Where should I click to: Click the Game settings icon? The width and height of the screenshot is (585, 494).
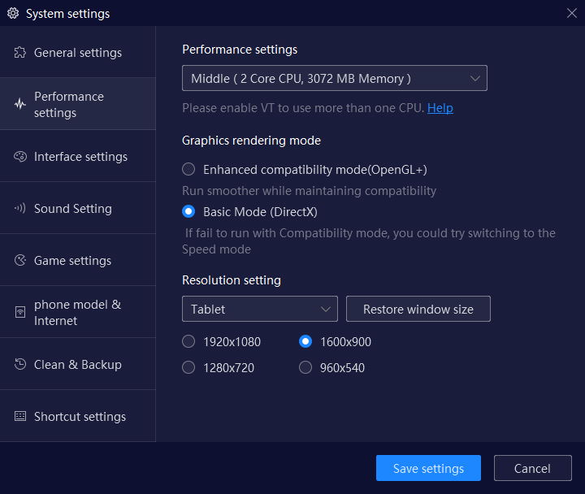(20, 260)
